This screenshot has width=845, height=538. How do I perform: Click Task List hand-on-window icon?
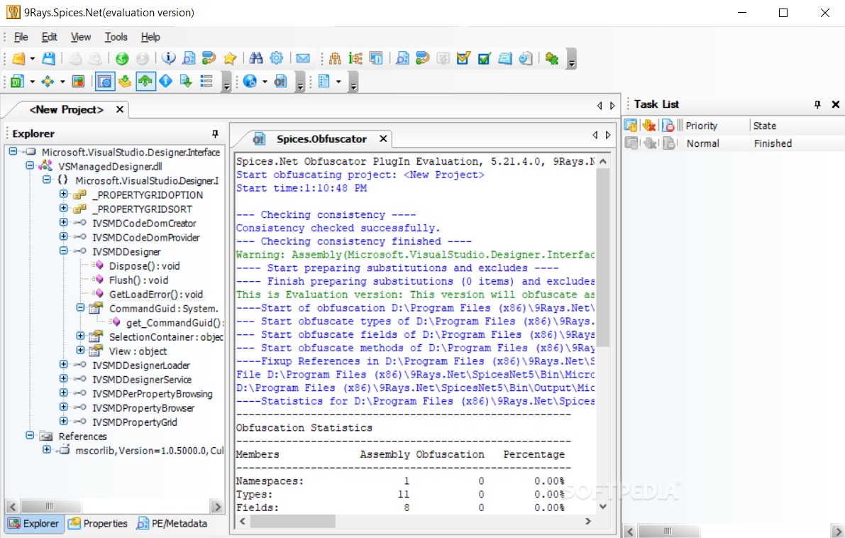[631, 126]
